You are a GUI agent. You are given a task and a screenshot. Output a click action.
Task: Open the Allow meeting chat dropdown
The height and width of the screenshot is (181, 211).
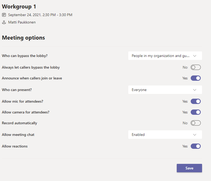point(165,135)
